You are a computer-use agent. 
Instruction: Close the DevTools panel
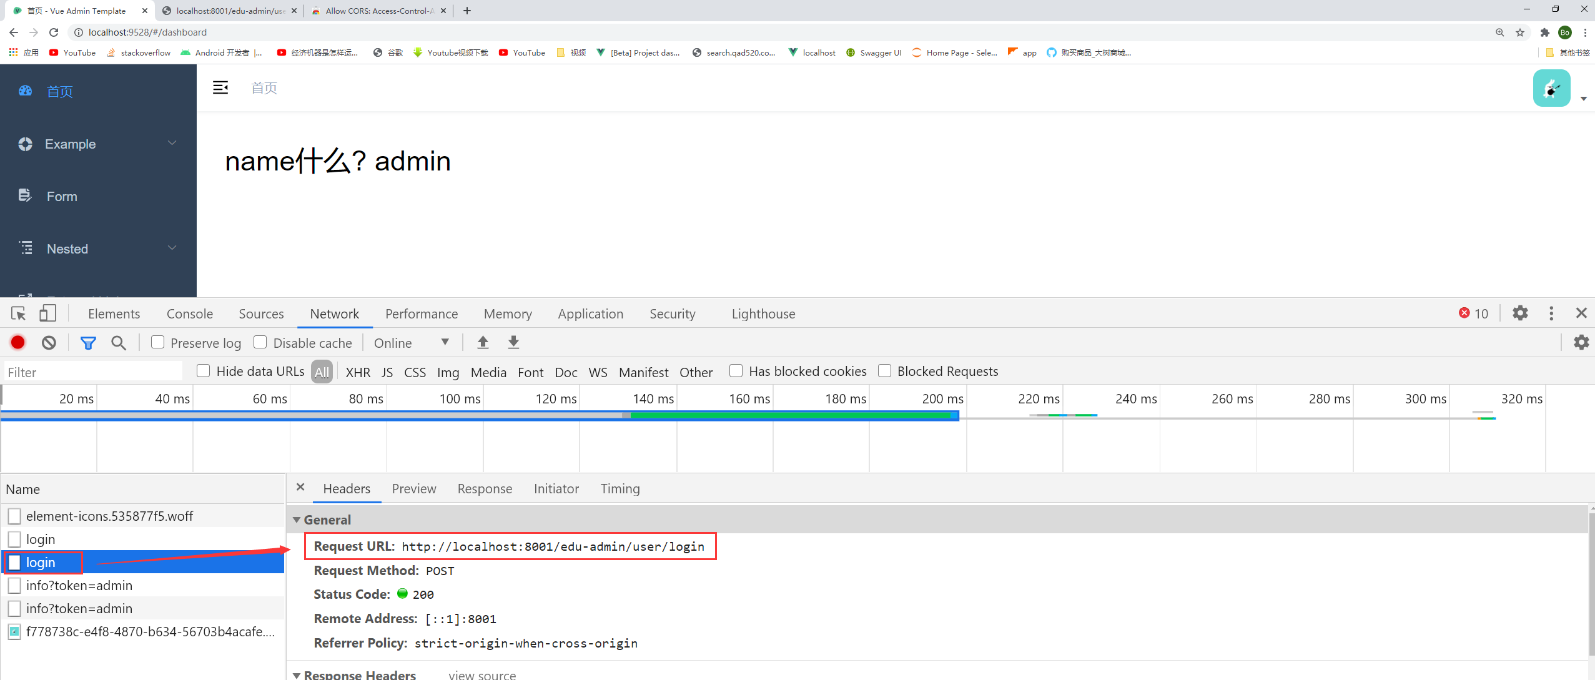[x=1581, y=313]
